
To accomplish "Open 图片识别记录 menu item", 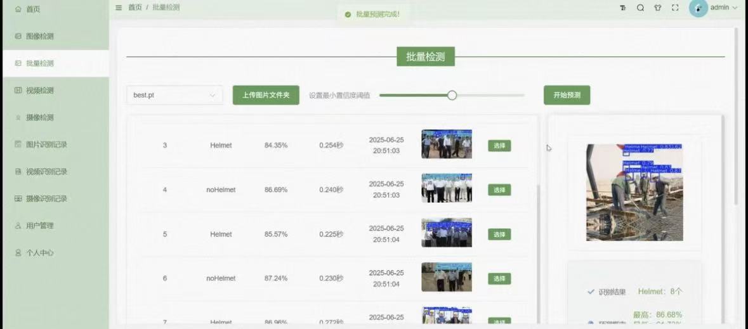I will pos(56,144).
